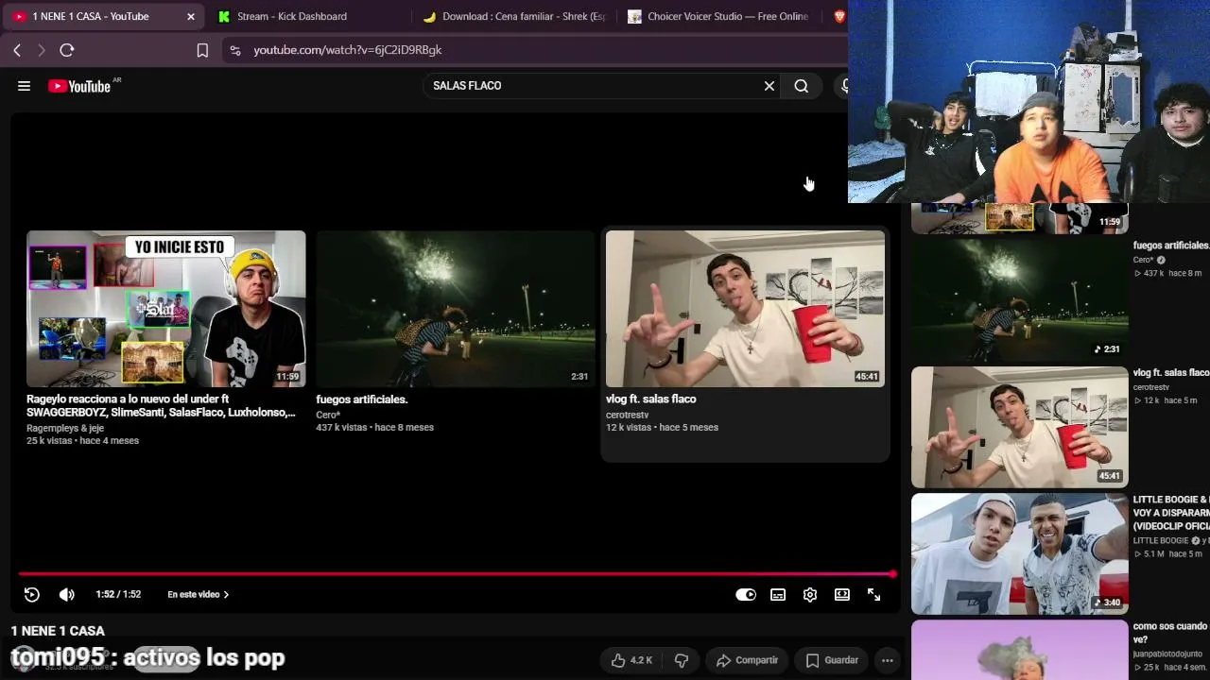Open the Choicer Voicer Studio tab
The height and width of the screenshot is (680, 1210).
pos(720,16)
